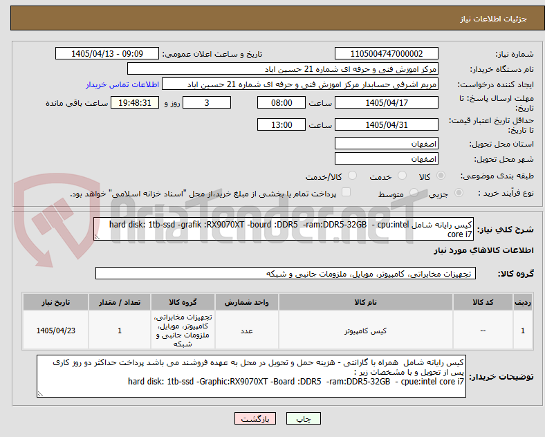Click the اطلاعات کالاهای مورد نیاز heading

coord(483,250)
